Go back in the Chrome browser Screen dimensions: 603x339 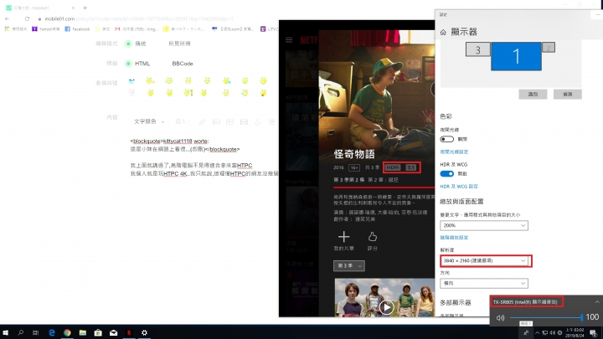pyautogui.click(x=7, y=18)
